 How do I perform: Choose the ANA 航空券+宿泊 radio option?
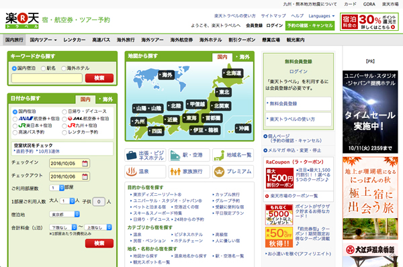point(15,119)
